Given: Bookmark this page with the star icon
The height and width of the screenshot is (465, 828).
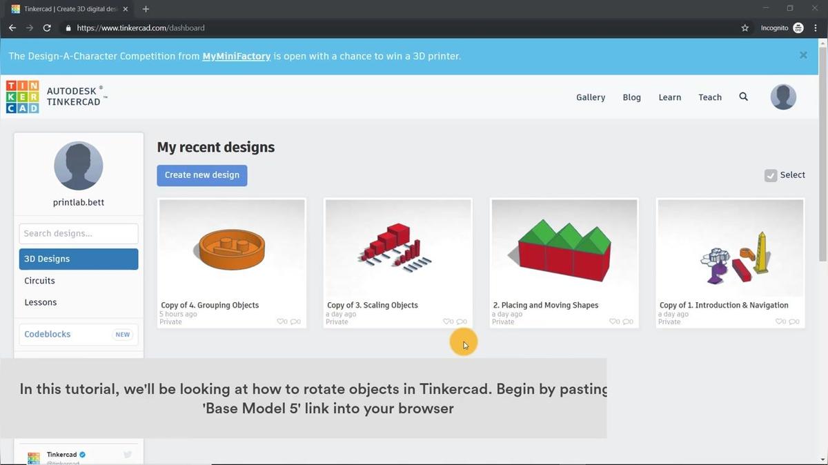Looking at the screenshot, I should 745,28.
